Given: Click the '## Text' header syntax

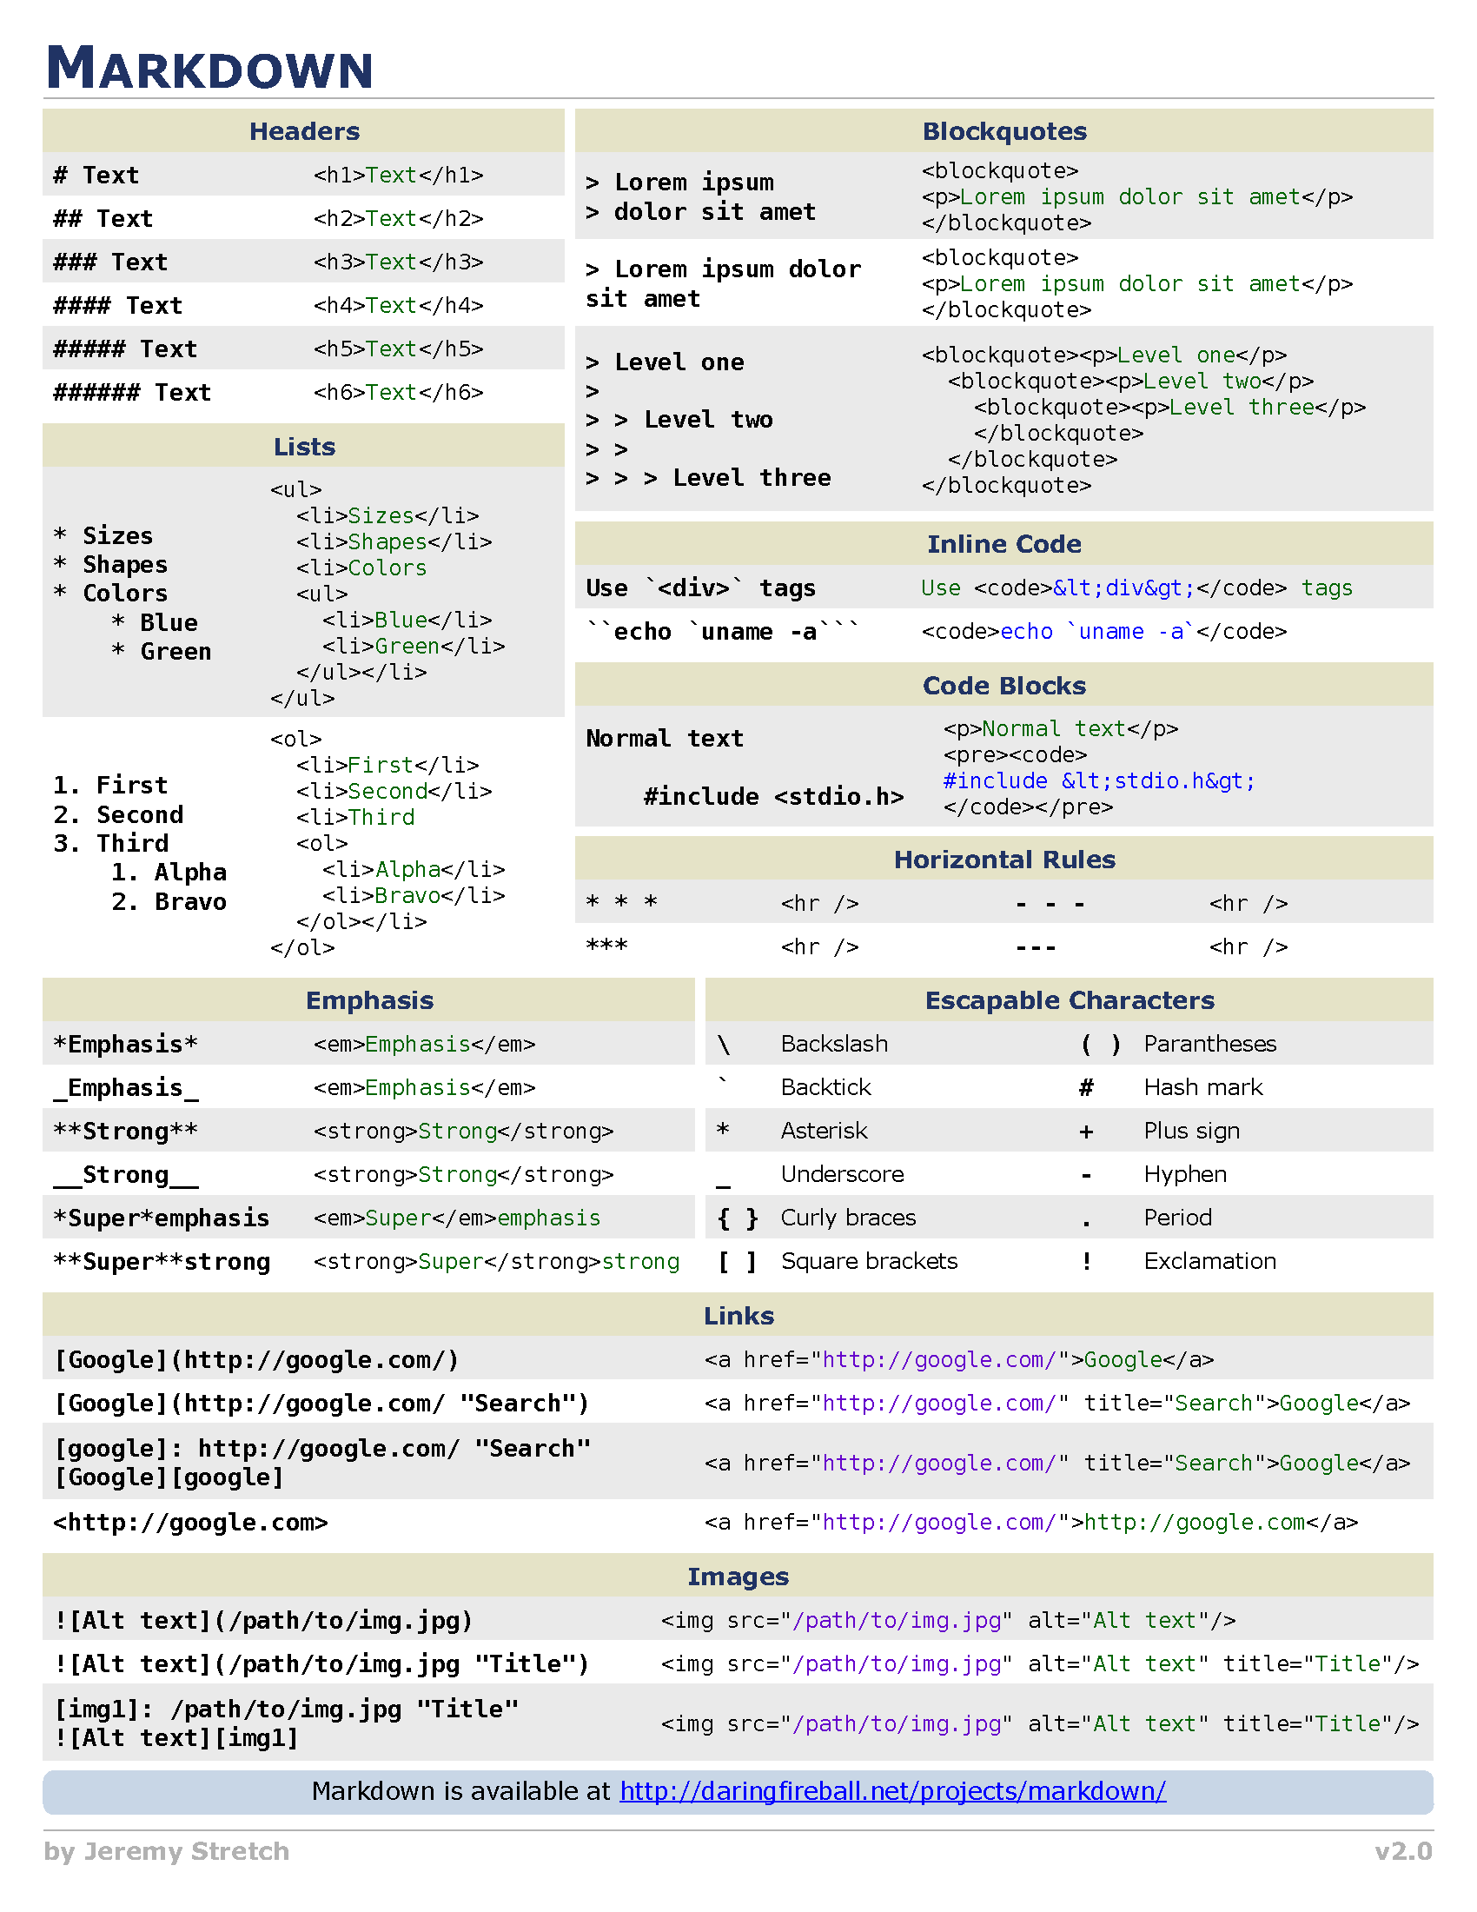Looking at the screenshot, I should click(103, 218).
